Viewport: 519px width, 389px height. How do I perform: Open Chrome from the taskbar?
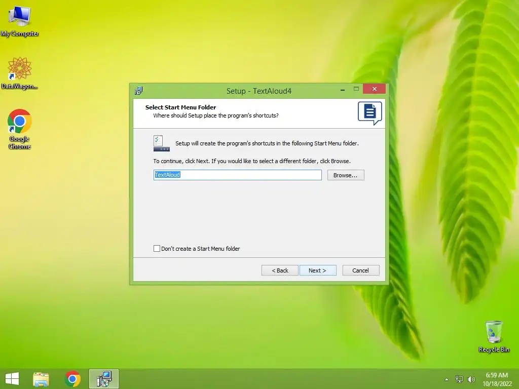72,379
